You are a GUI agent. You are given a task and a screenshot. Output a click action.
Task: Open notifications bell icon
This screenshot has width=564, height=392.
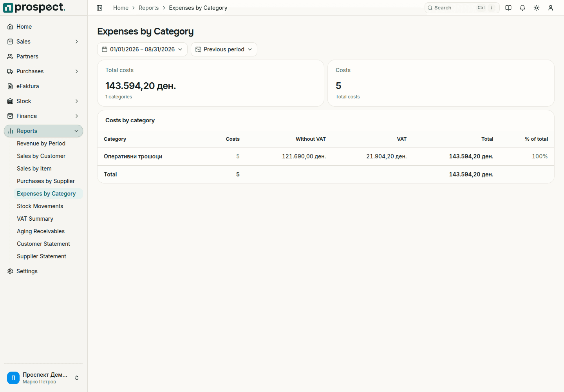click(x=522, y=8)
